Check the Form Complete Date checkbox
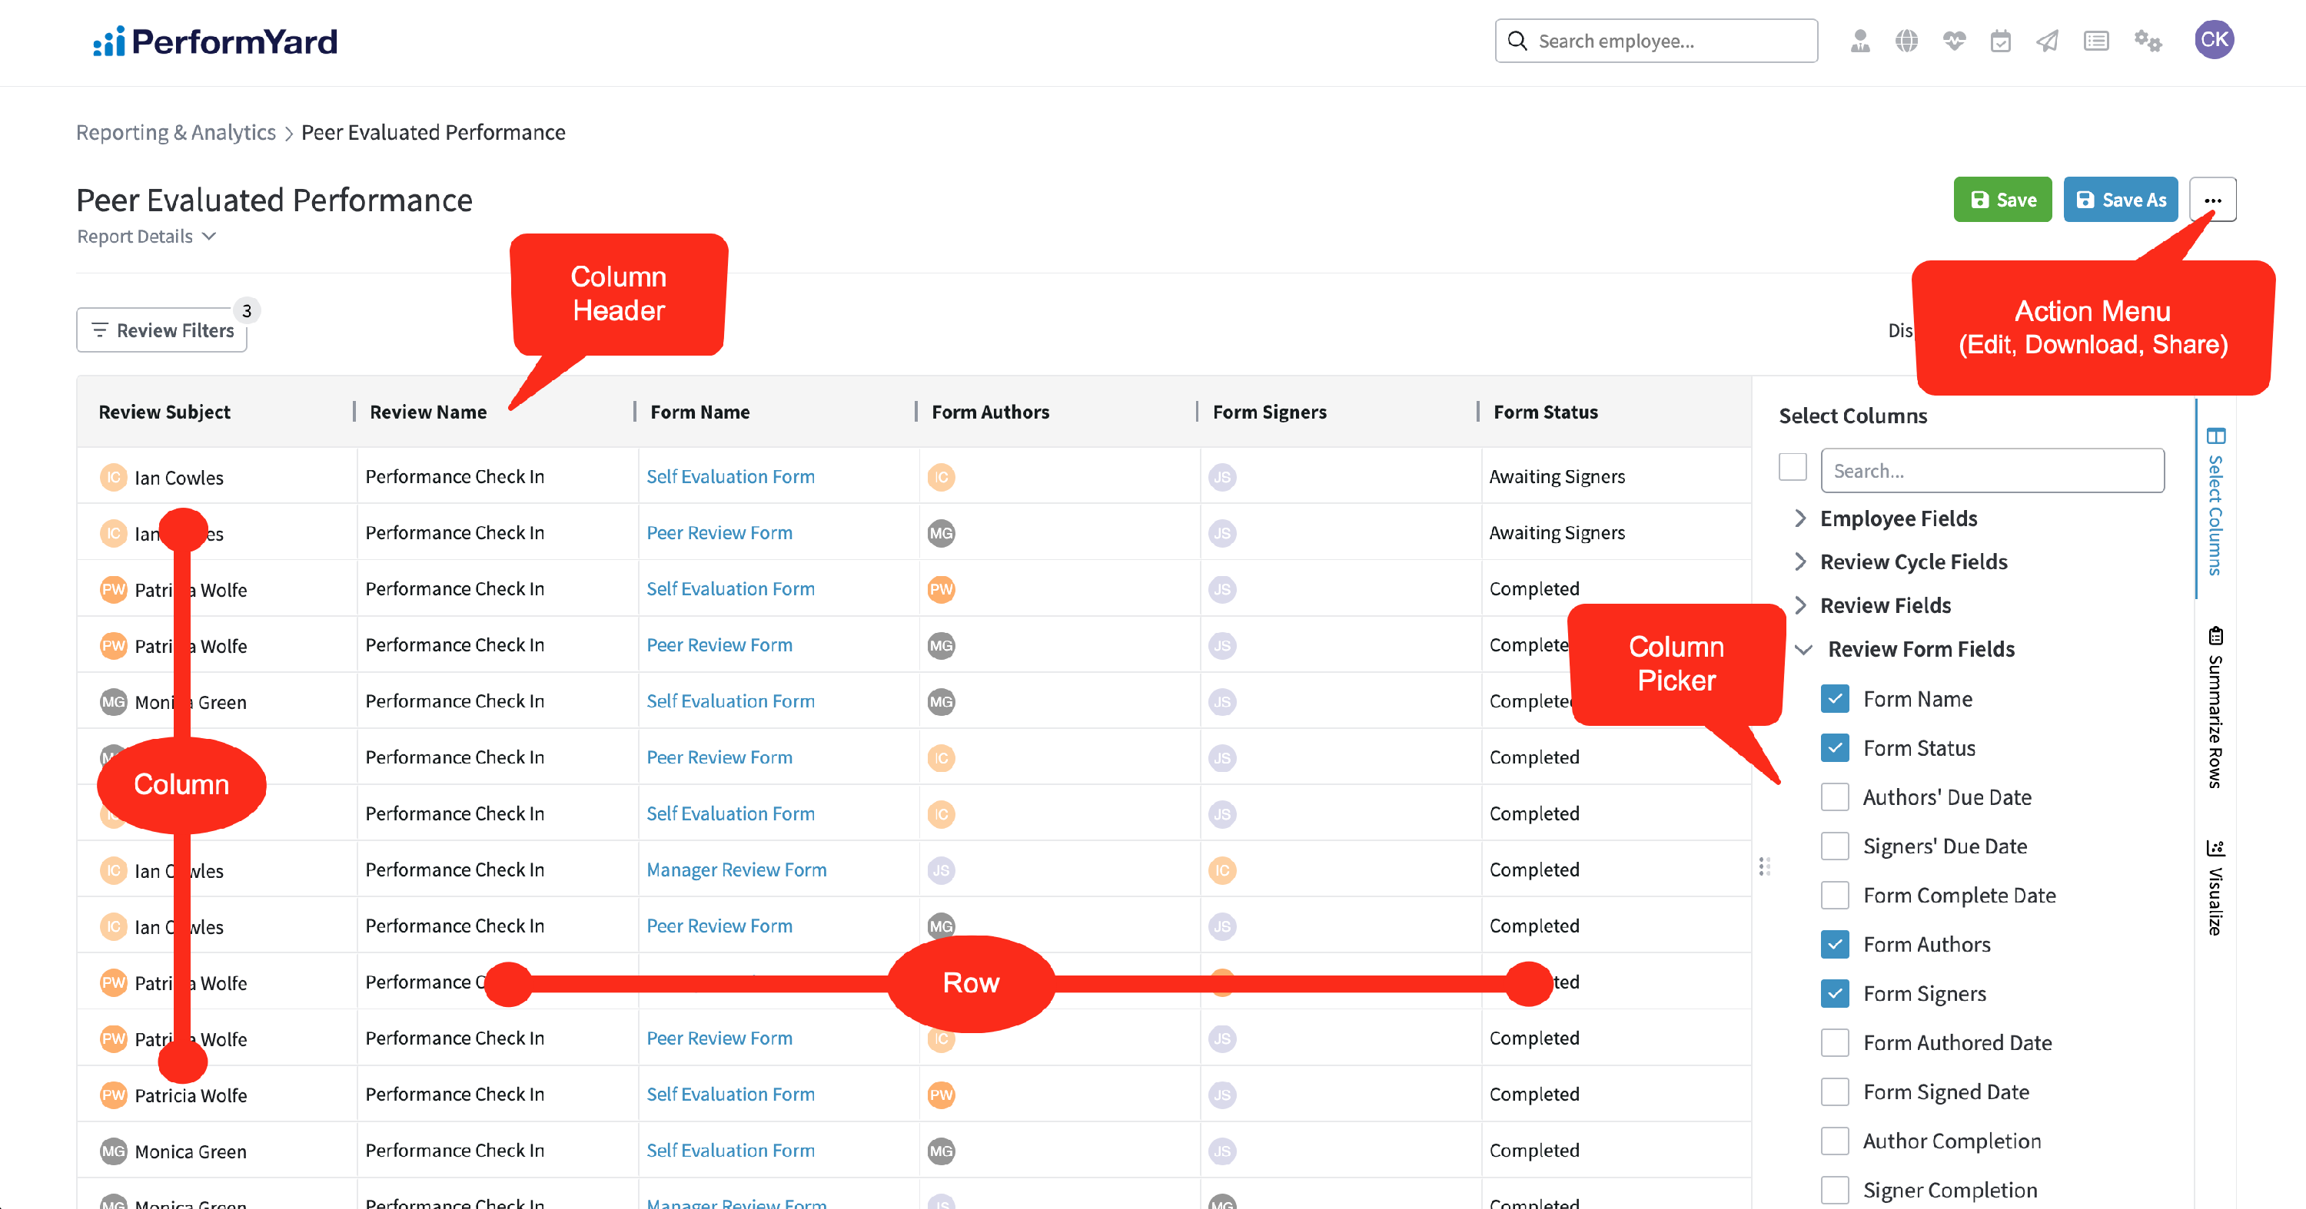This screenshot has width=2306, height=1209. tap(1835, 895)
